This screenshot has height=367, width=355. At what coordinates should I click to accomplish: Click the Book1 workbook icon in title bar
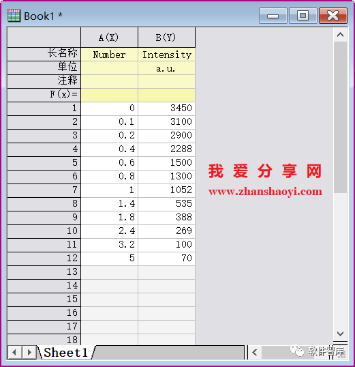point(14,16)
